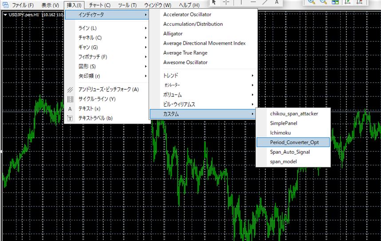Image resolution: width=381 pixels, height=241 pixels.
Task: Click the tile windows icon
Action: coord(335,2)
